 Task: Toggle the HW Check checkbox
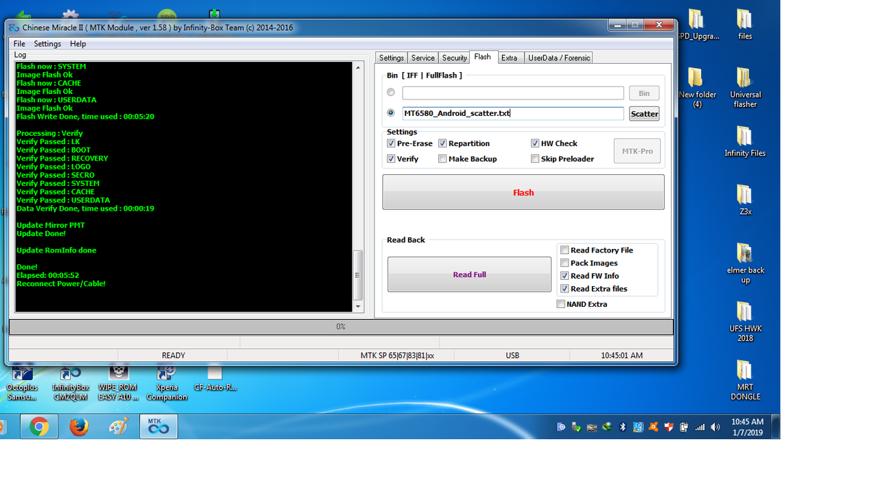(x=535, y=143)
